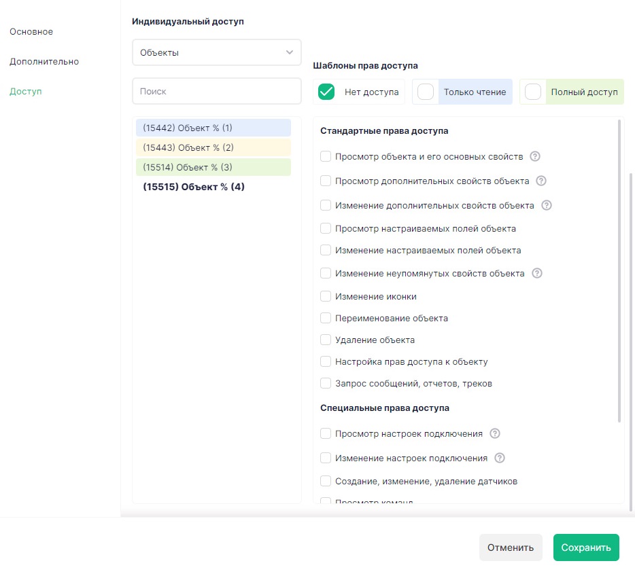635x576 pixels.
Task: Select the 'Полный доступ' template checkbox
Action: point(533,92)
